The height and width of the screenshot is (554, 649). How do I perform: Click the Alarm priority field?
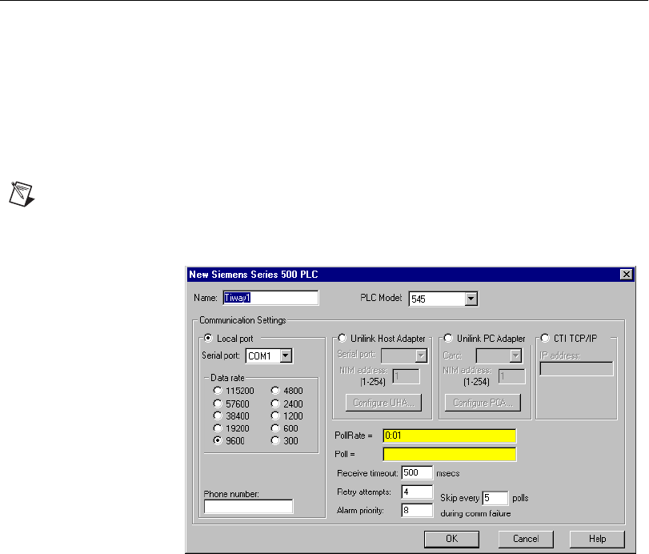417,510
